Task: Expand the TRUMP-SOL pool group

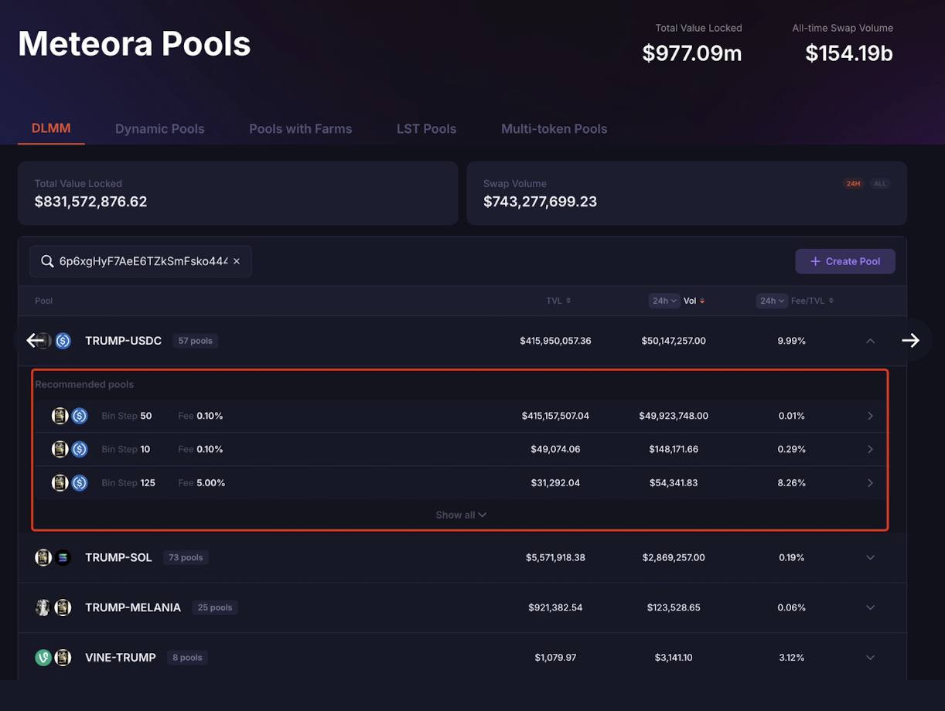Action: [x=870, y=557]
